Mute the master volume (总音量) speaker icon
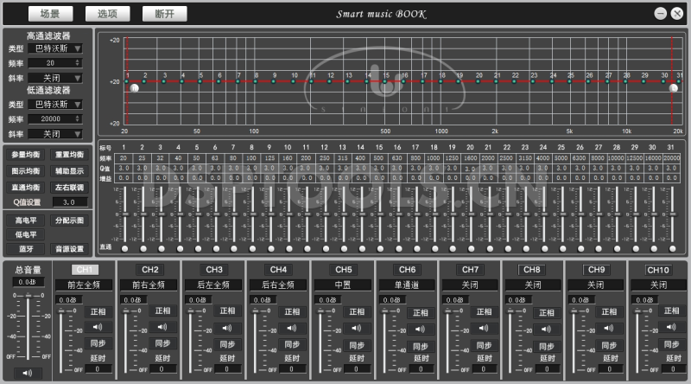691x384 pixels. [x=29, y=373]
